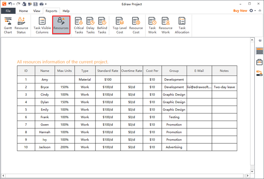View the Delay Tasks report
This screenshot has height=179, width=264.
(x=91, y=25)
